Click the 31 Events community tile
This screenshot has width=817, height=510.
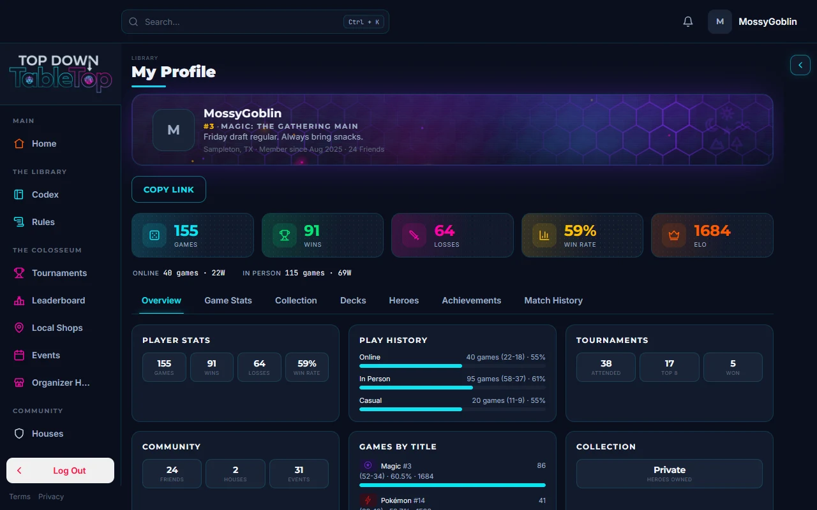pos(299,474)
